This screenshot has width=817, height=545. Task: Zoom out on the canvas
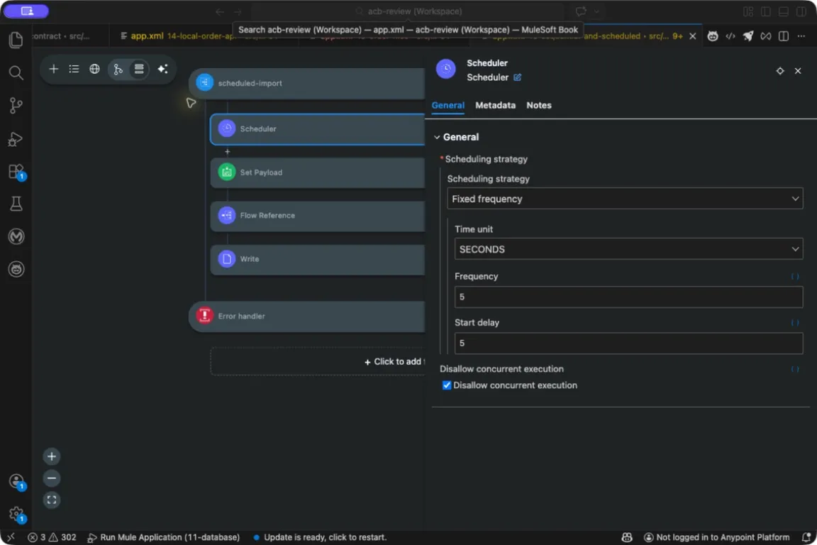pyautogui.click(x=52, y=478)
